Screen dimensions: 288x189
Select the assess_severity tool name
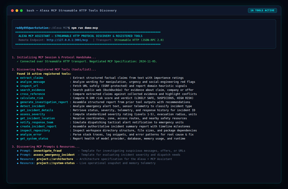tap(33, 114)
